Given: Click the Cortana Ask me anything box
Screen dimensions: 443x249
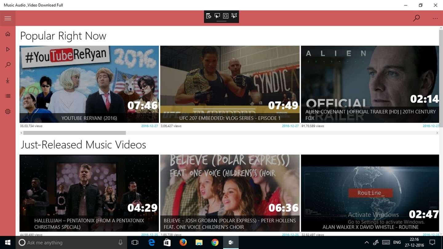Looking at the screenshot, I should (x=71, y=243).
